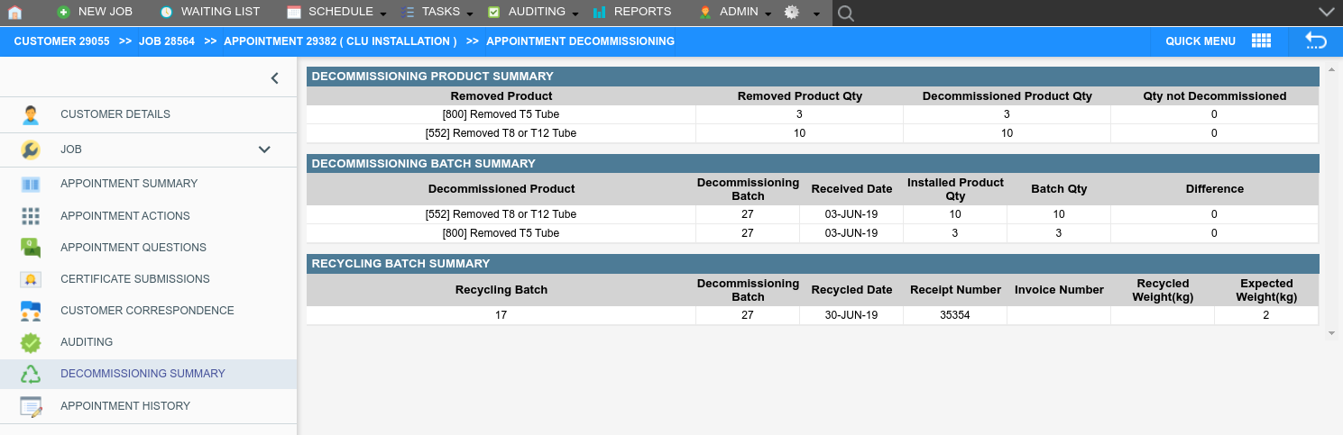Collapse the left sidebar panel
Image resolution: width=1343 pixels, height=435 pixels.
[x=274, y=78]
